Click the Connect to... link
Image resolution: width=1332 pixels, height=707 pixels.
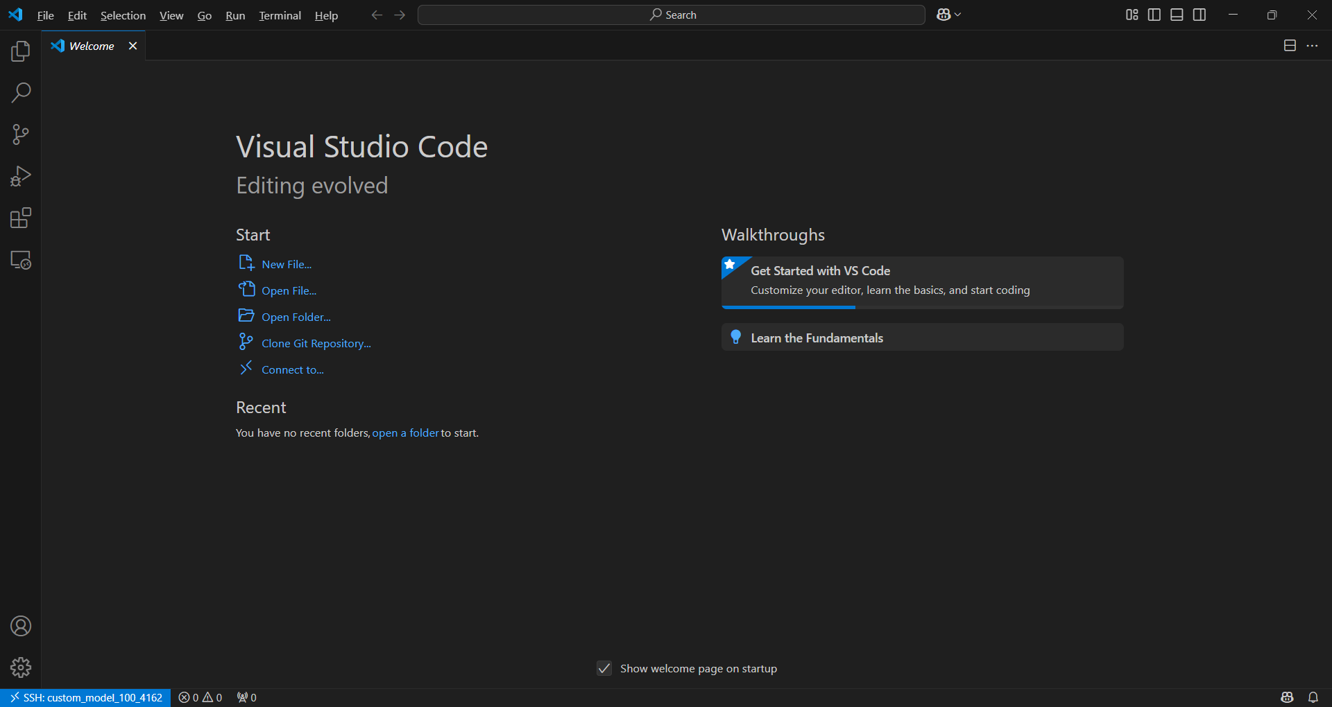(x=293, y=369)
